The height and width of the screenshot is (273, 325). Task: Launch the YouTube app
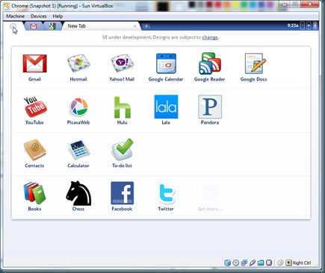[35, 107]
